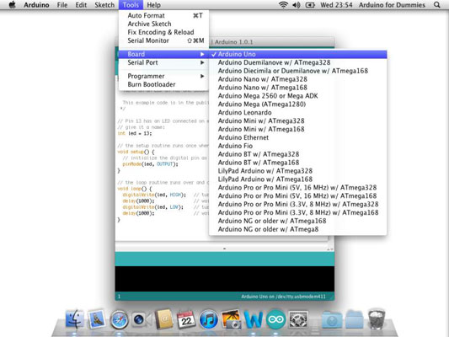
Task: Select Pro Mini (5V, 16 MHz) w/ ATmega328
Action: [x=298, y=188]
